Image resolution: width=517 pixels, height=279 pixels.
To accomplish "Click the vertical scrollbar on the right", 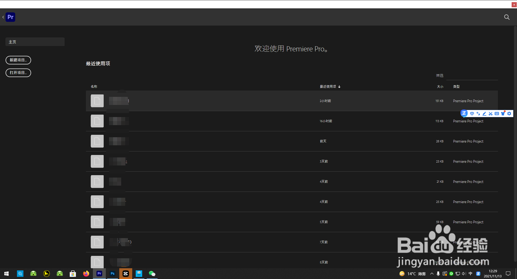I will point(515,144).
